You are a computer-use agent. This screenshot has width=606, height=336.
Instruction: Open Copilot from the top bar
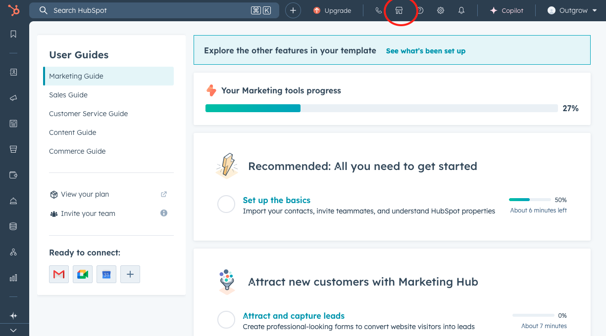[x=506, y=10]
